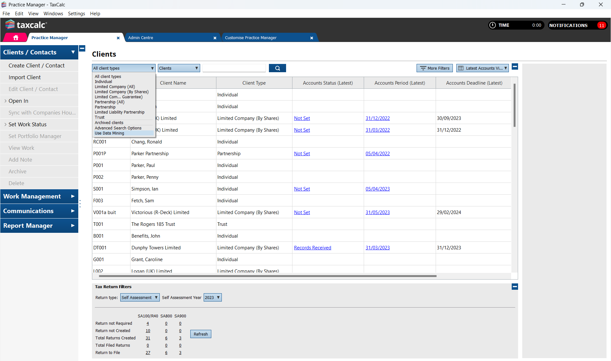
Task: Click Records Received status link
Action: coord(312,248)
